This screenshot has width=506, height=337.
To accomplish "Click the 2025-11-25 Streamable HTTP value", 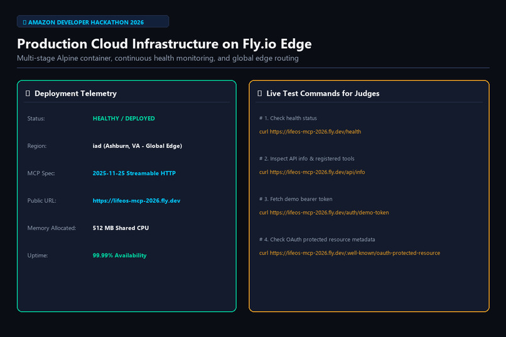I will [134, 173].
